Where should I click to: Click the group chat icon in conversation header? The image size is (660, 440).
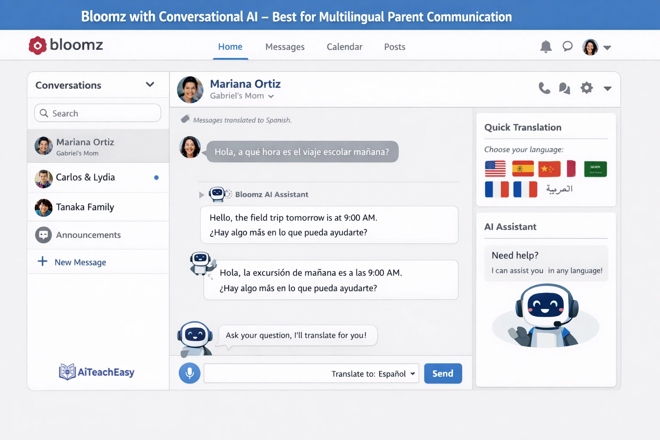point(565,88)
